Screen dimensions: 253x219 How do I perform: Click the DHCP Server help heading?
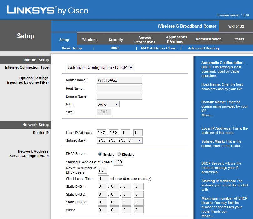213,163
